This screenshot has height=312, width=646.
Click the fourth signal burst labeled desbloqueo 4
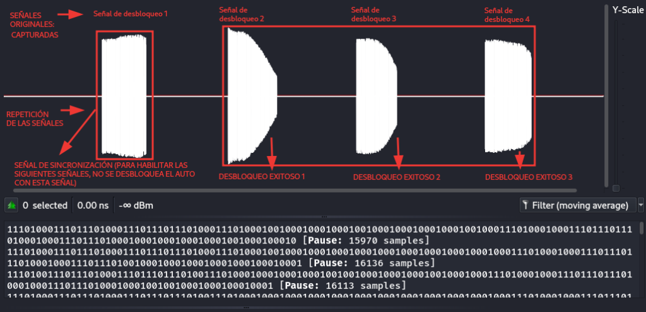(x=505, y=96)
